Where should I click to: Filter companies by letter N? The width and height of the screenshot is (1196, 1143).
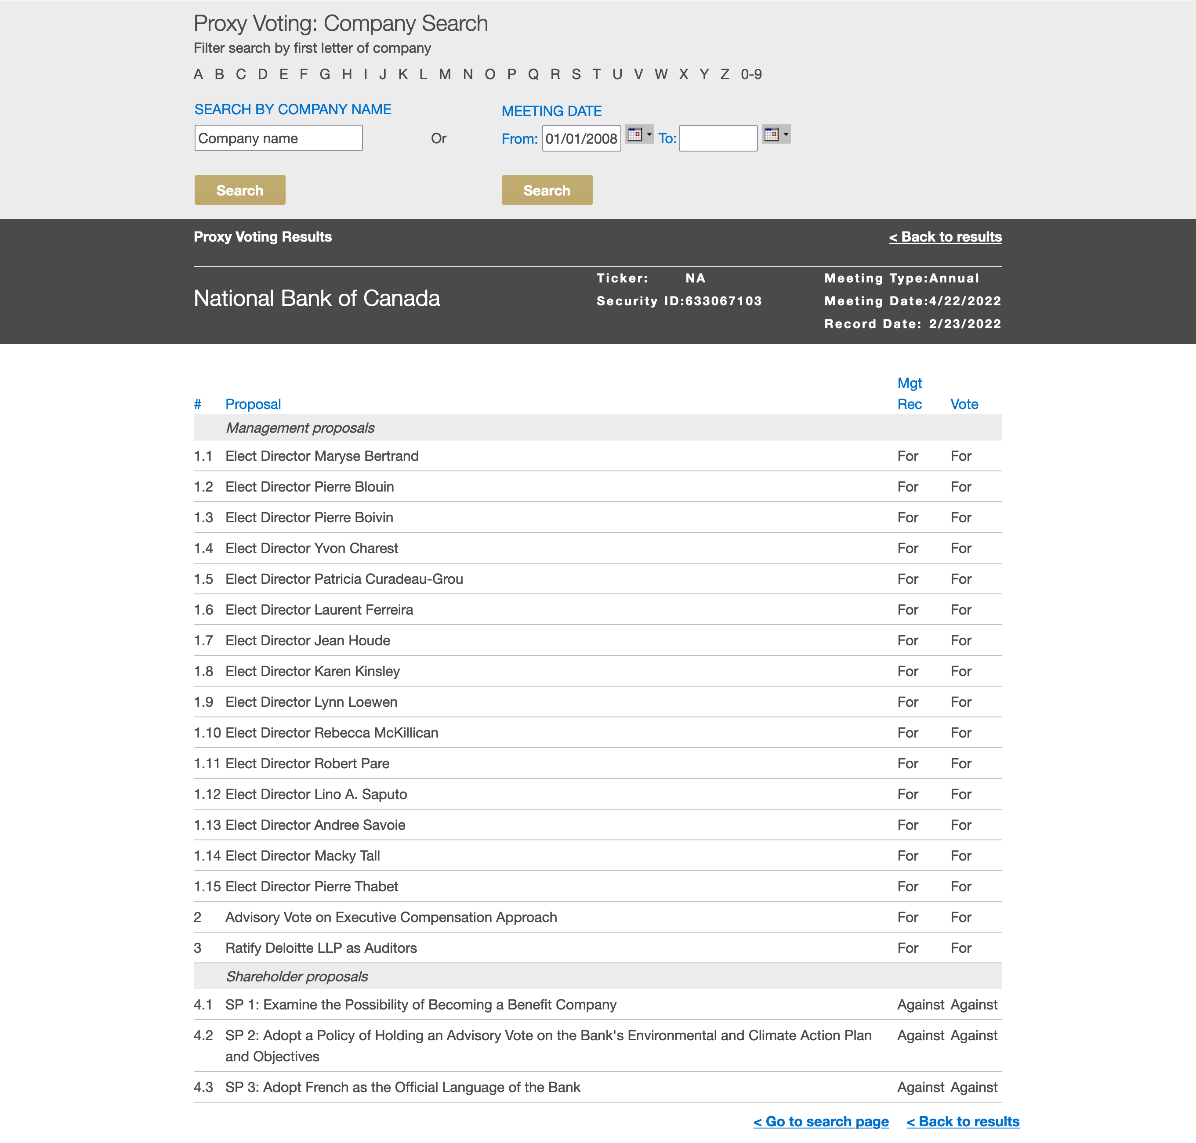468,74
